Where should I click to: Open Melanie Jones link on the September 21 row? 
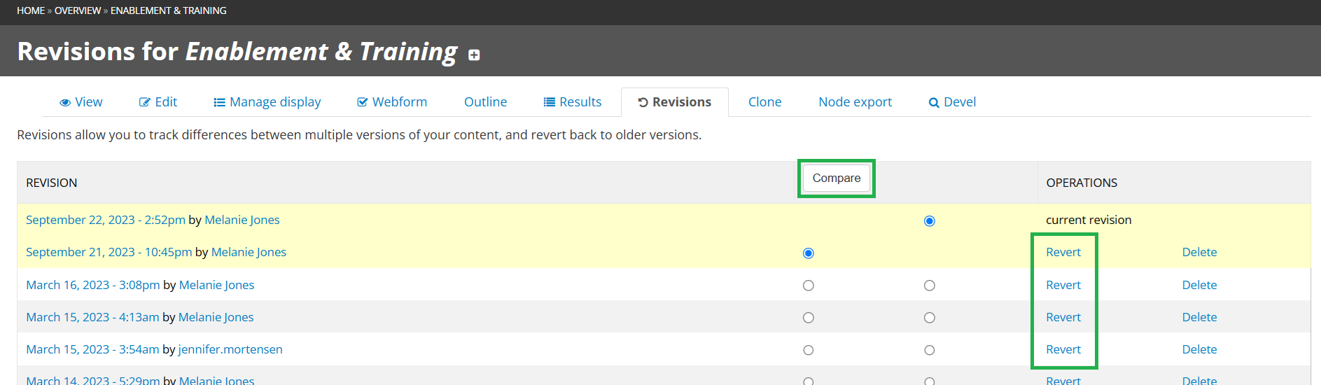[249, 252]
